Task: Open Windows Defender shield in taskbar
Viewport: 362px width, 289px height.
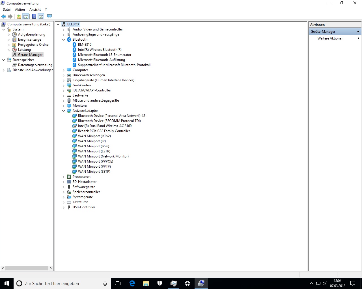Action: 160,283
